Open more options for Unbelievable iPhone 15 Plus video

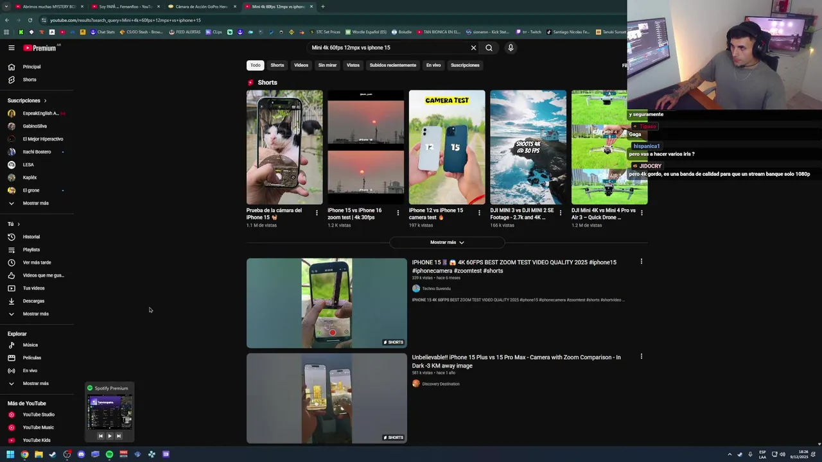pyautogui.click(x=641, y=357)
